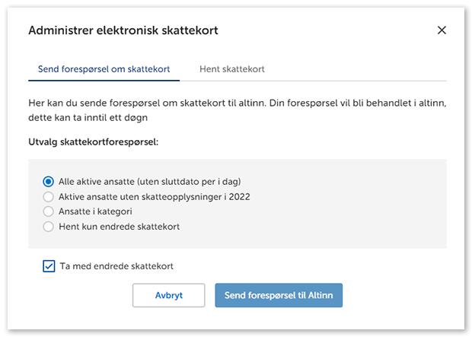Switch to the Hent skattekort tab

231,69
